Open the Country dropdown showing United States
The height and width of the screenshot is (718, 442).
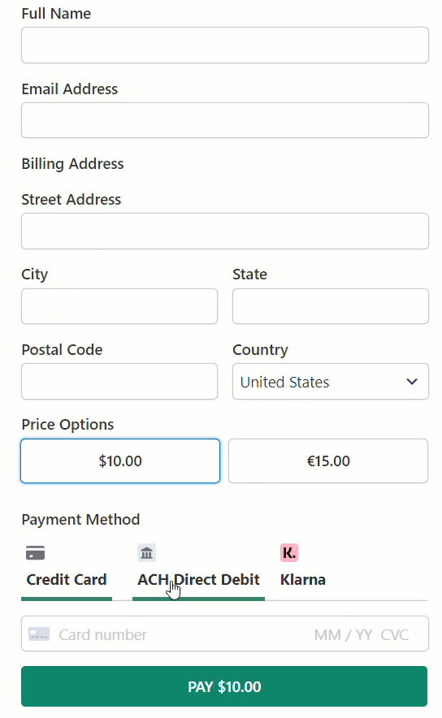click(330, 382)
